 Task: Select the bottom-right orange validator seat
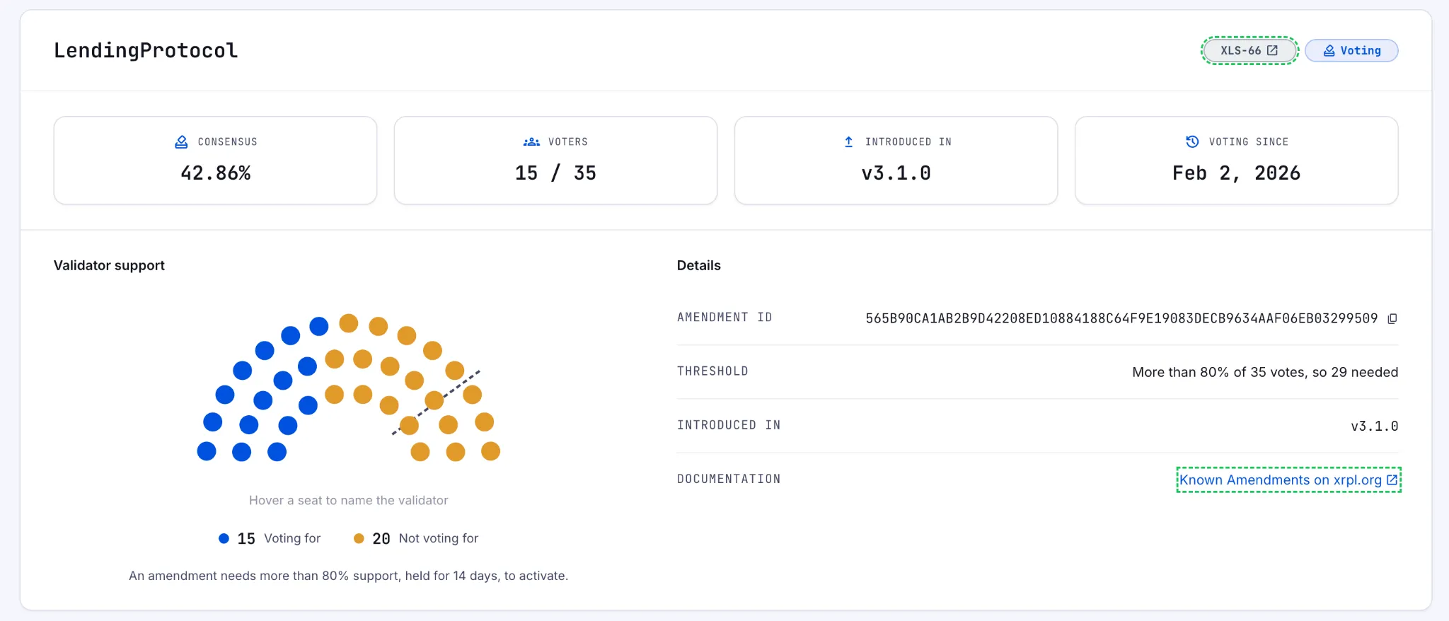(490, 451)
